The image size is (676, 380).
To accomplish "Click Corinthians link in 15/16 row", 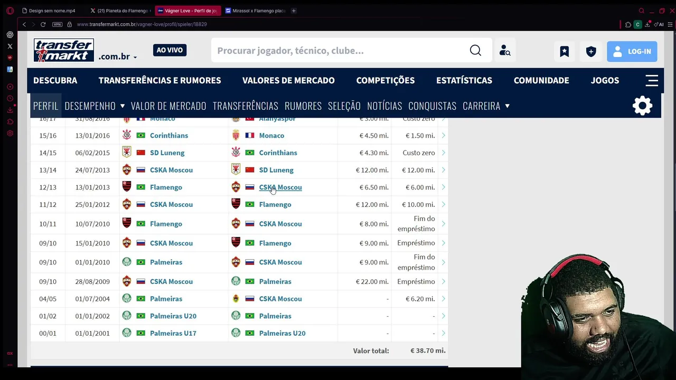I will pyautogui.click(x=169, y=136).
